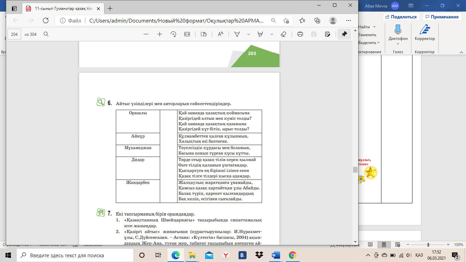Search within the PDF document
This screenshot has height=262, width=466.
[x=46, y=34]
